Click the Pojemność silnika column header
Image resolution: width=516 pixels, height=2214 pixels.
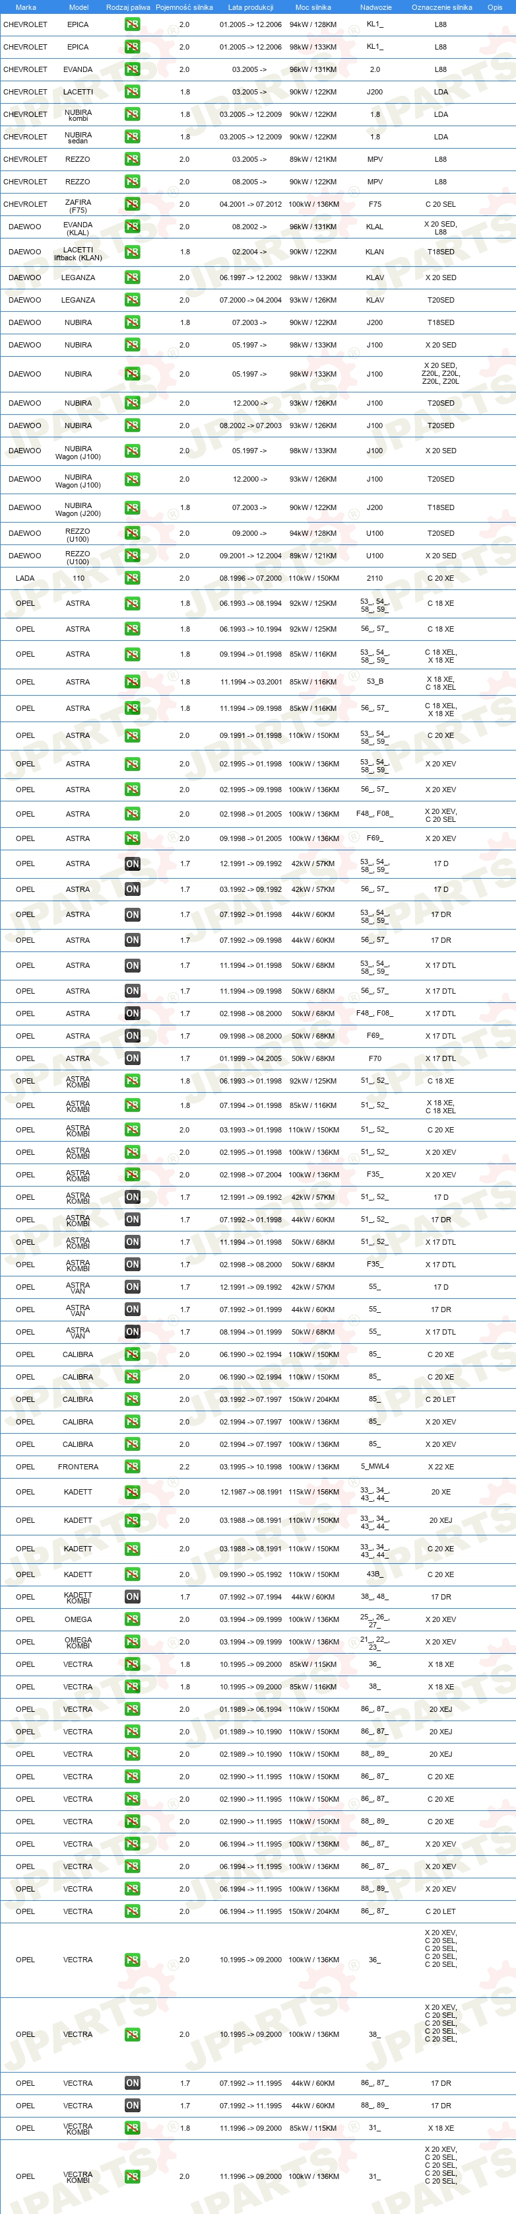click(183, 7)
